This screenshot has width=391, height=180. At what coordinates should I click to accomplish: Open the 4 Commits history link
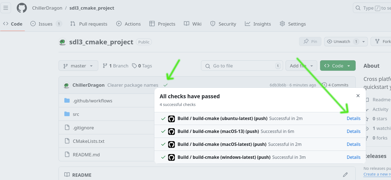(335, 85)
